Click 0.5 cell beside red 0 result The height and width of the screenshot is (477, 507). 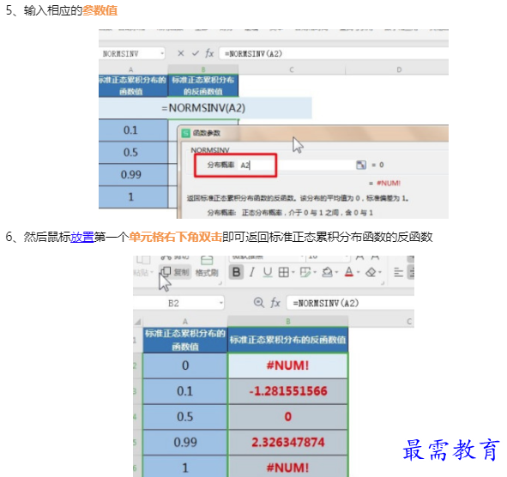click(185, 417)
